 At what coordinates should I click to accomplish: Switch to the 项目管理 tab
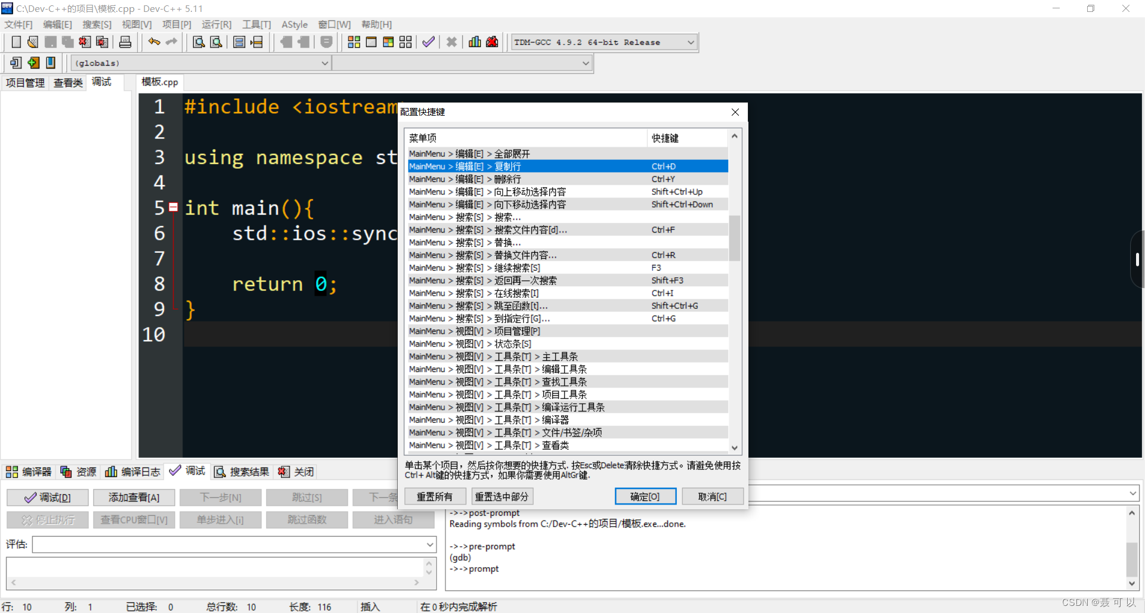coord(25,83)
